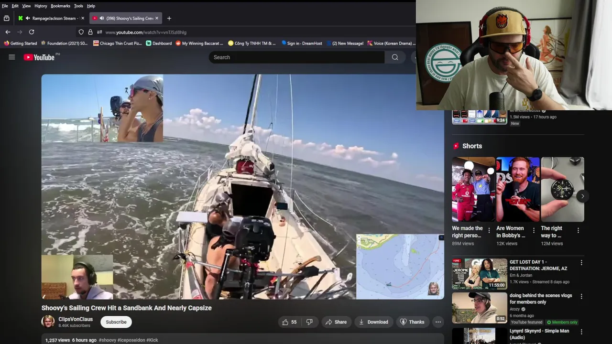Image resolution: width=612 pixels, height=344 pixels.
Task: Open the Help menu
Action: tap(91, 6)
